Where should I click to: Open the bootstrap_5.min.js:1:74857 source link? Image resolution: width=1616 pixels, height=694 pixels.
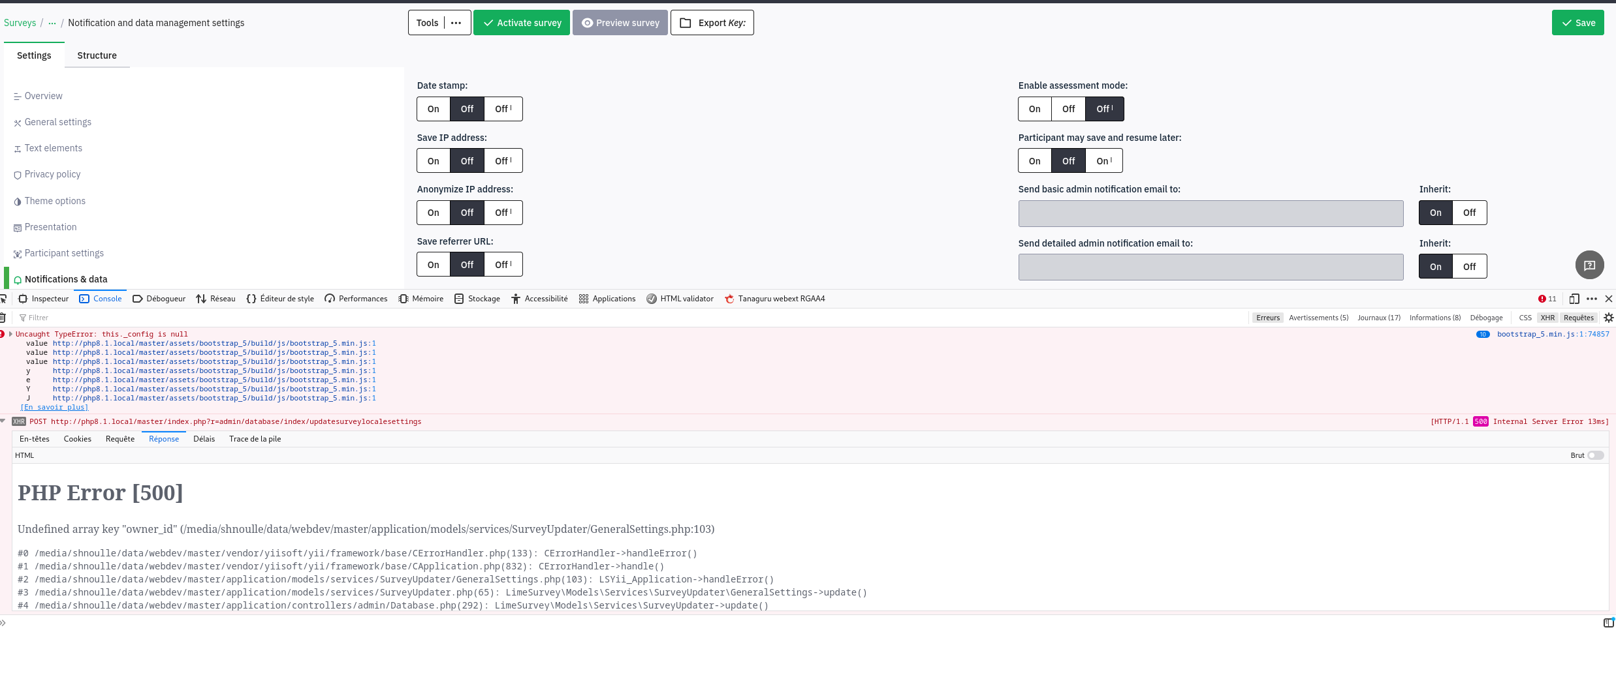(1553, 334)
